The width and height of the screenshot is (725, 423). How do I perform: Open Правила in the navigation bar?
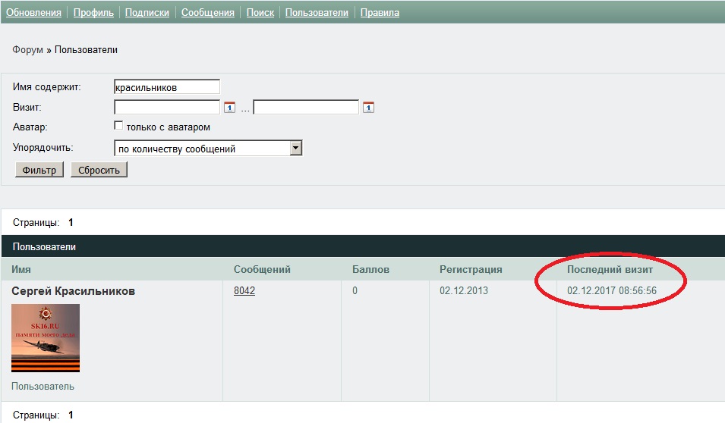click(x=380, y=13)
